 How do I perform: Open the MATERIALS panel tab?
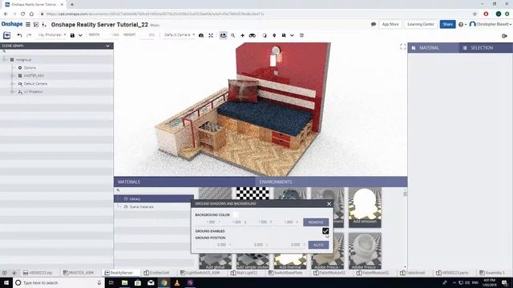tap(184, 182)
